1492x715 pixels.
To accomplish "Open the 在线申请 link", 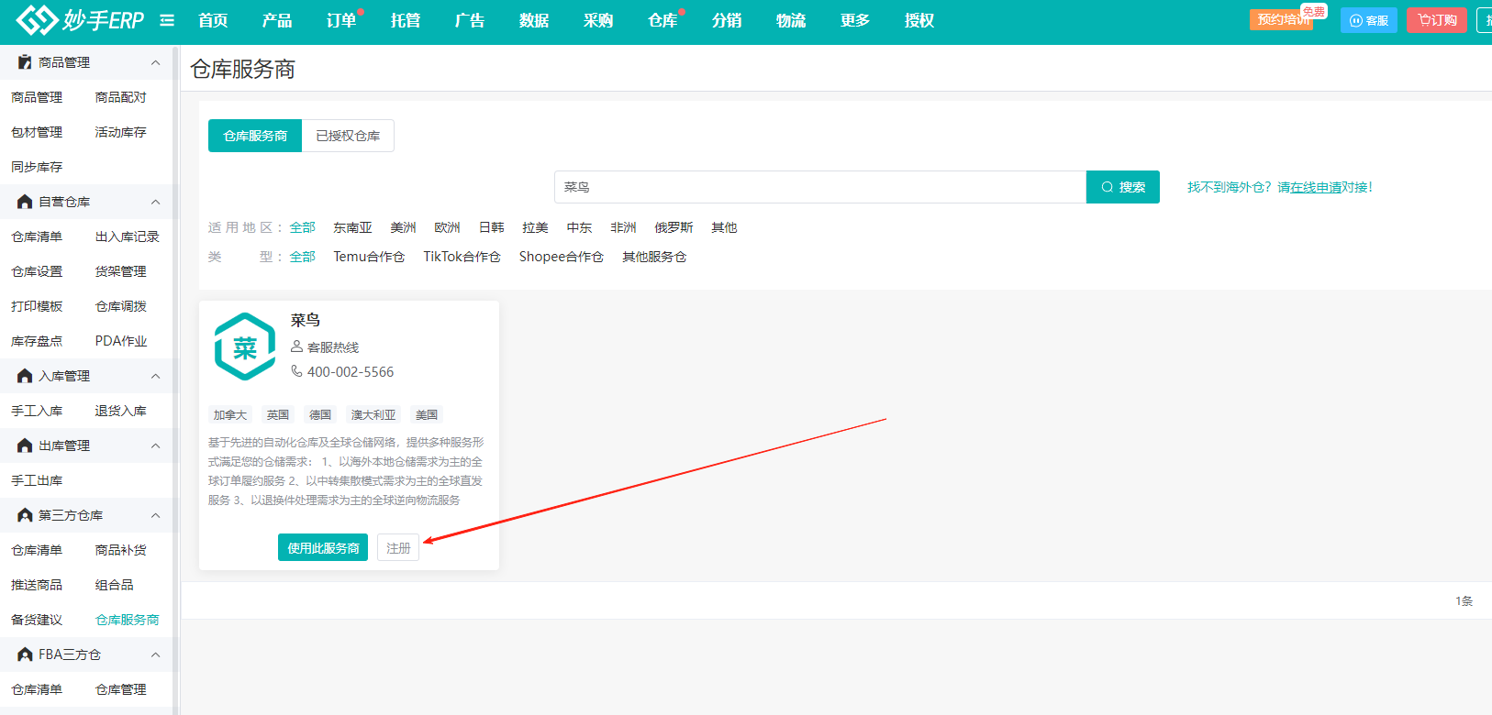I will (1316, 187).
